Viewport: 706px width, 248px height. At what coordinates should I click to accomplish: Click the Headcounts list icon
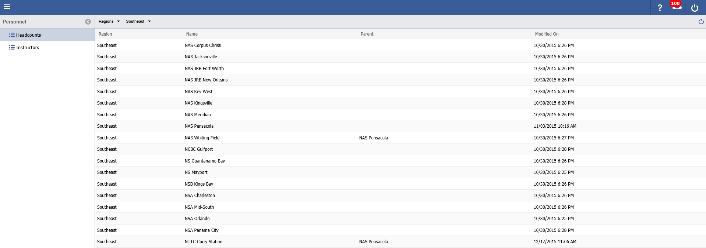coord(12,35)
